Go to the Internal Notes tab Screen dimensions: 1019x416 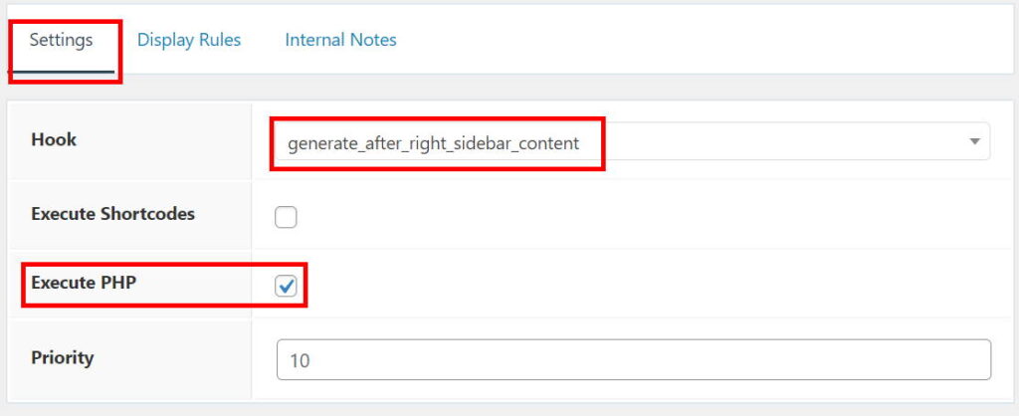[340, 41]
